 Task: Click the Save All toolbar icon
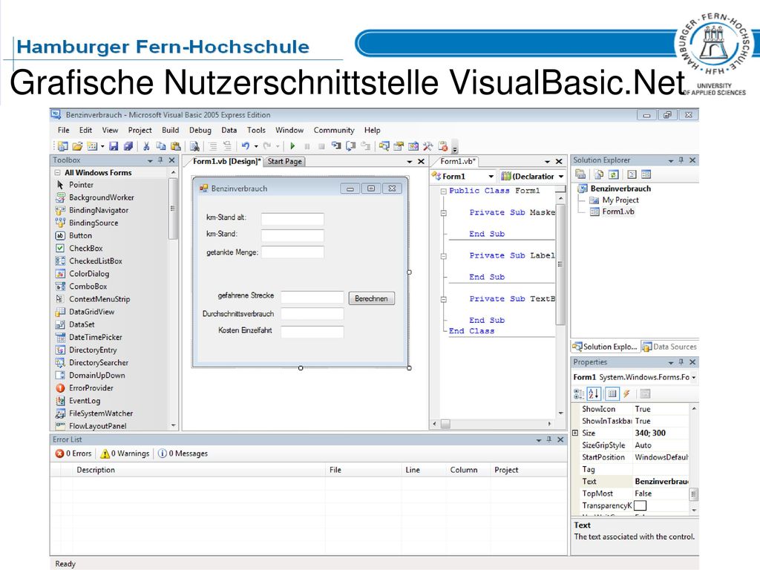[128, 146]
